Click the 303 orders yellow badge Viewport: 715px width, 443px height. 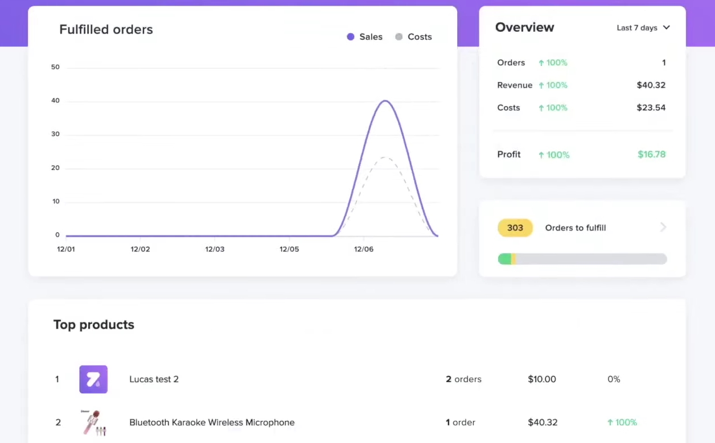[515, 228]
